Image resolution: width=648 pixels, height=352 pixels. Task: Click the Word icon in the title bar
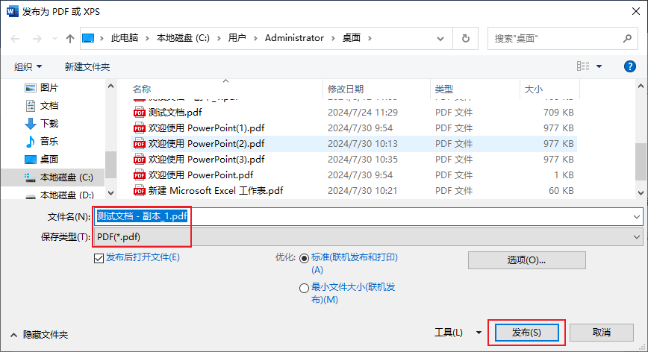click(13, 11)
